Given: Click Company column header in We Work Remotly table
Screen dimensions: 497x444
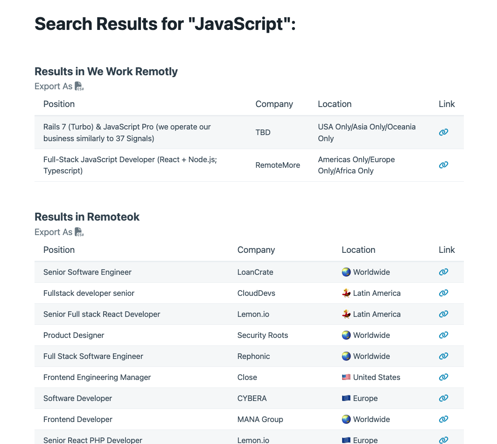Looking at the screenshot, I should (274, 104).
